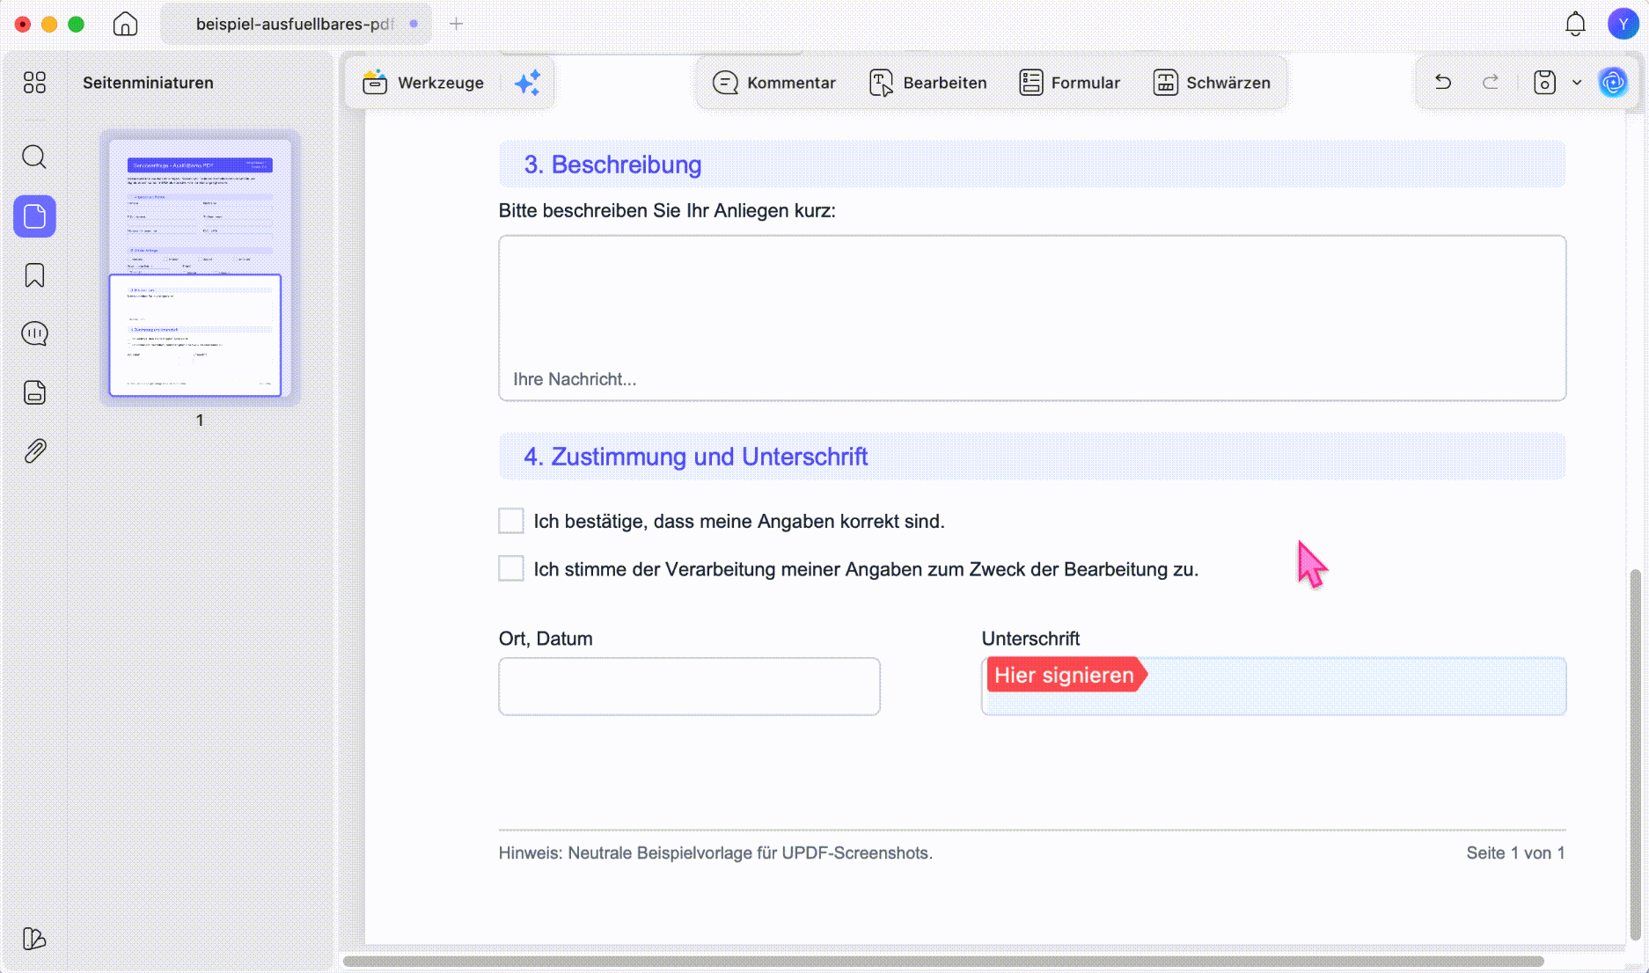Click 'Bitte beschreiben Sie Ihr Anliegen kurz:' label
The height and width of the screenshot is (973, 1649).
point(667,210)
